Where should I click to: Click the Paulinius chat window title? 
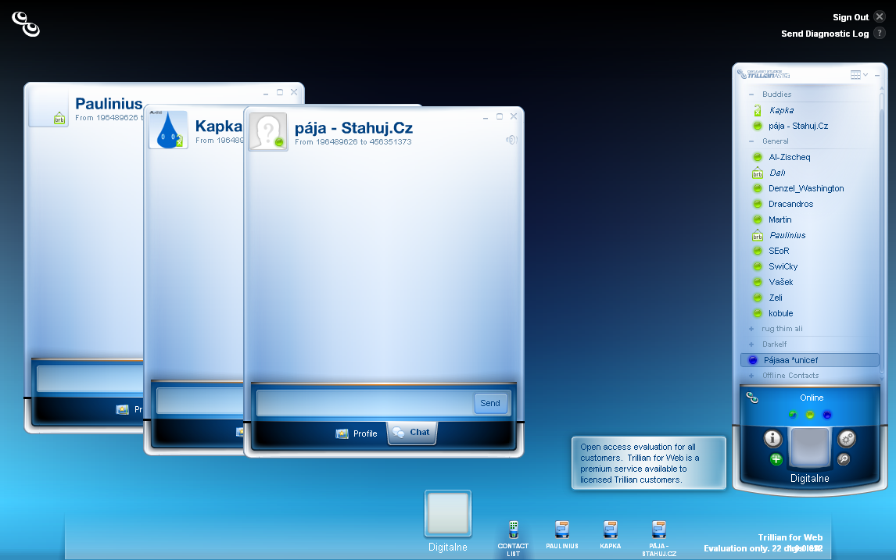109,103
